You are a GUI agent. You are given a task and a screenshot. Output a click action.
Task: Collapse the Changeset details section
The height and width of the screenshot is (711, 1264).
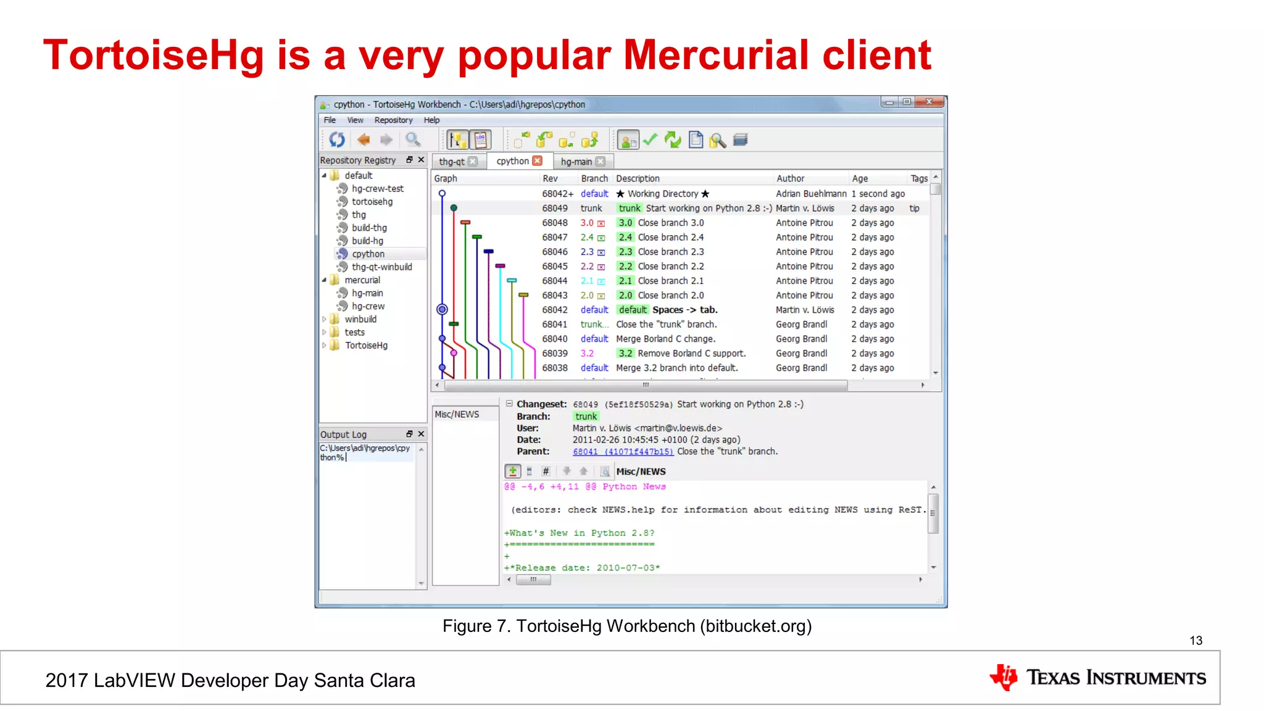coord(509,404)
